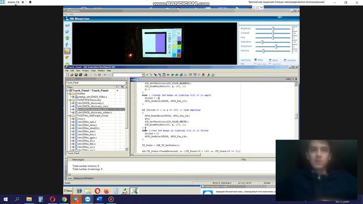The height and width of the screenshot is (204, 363).
Task: Collapse the Touch_Panel project root node
Action: pyautogui.click(x=67, y=91)
